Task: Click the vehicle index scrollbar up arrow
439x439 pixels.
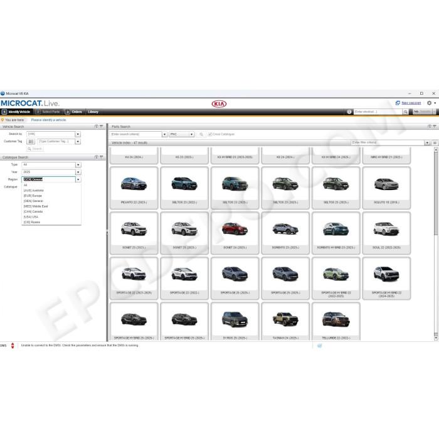Action: tap(436, 150)
